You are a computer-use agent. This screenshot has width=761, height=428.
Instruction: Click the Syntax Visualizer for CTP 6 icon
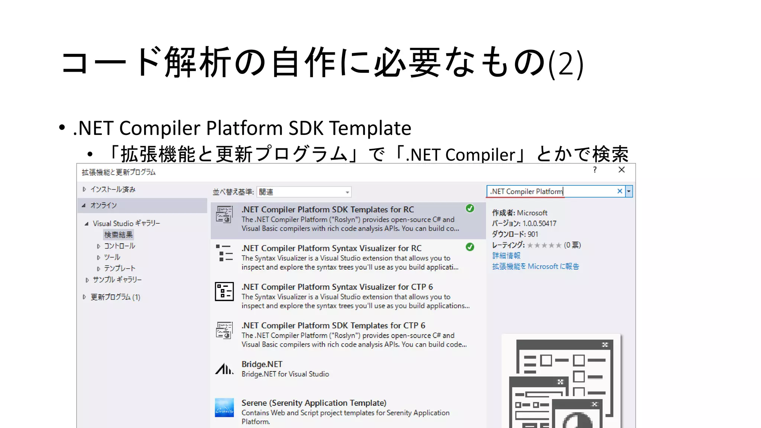point(224,292)
